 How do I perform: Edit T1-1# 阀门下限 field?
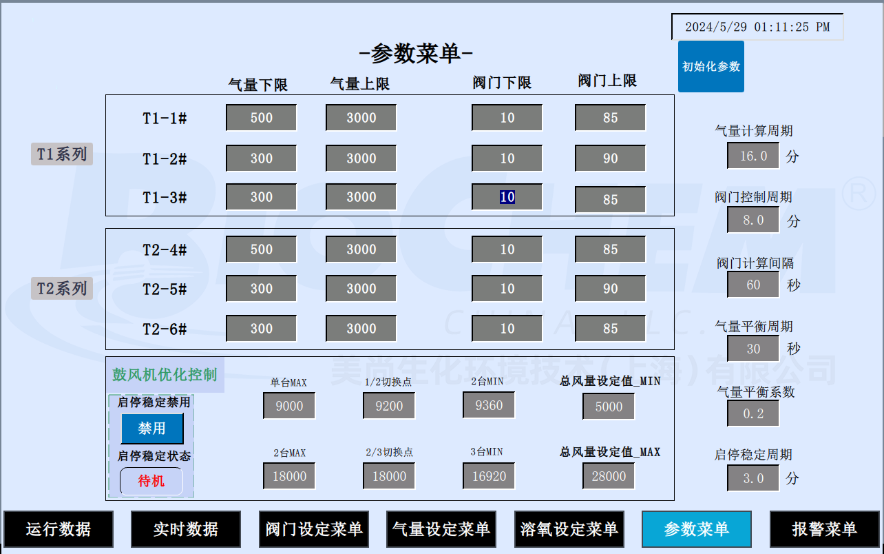click(507, 118)
